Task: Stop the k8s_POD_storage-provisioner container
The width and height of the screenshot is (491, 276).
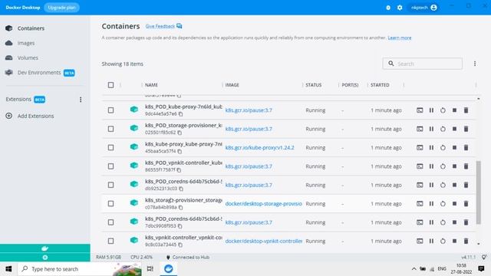Action: click(454, 129)
